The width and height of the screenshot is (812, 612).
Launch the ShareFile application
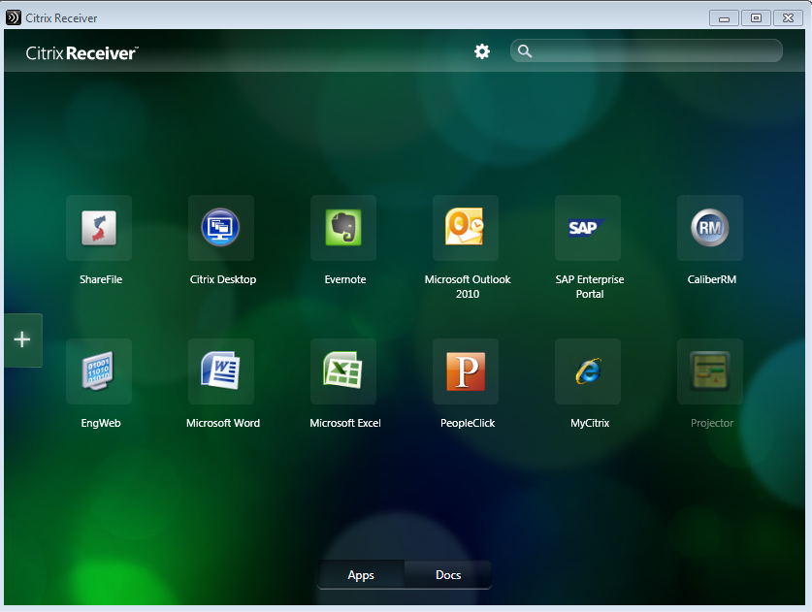click(99, 228)
